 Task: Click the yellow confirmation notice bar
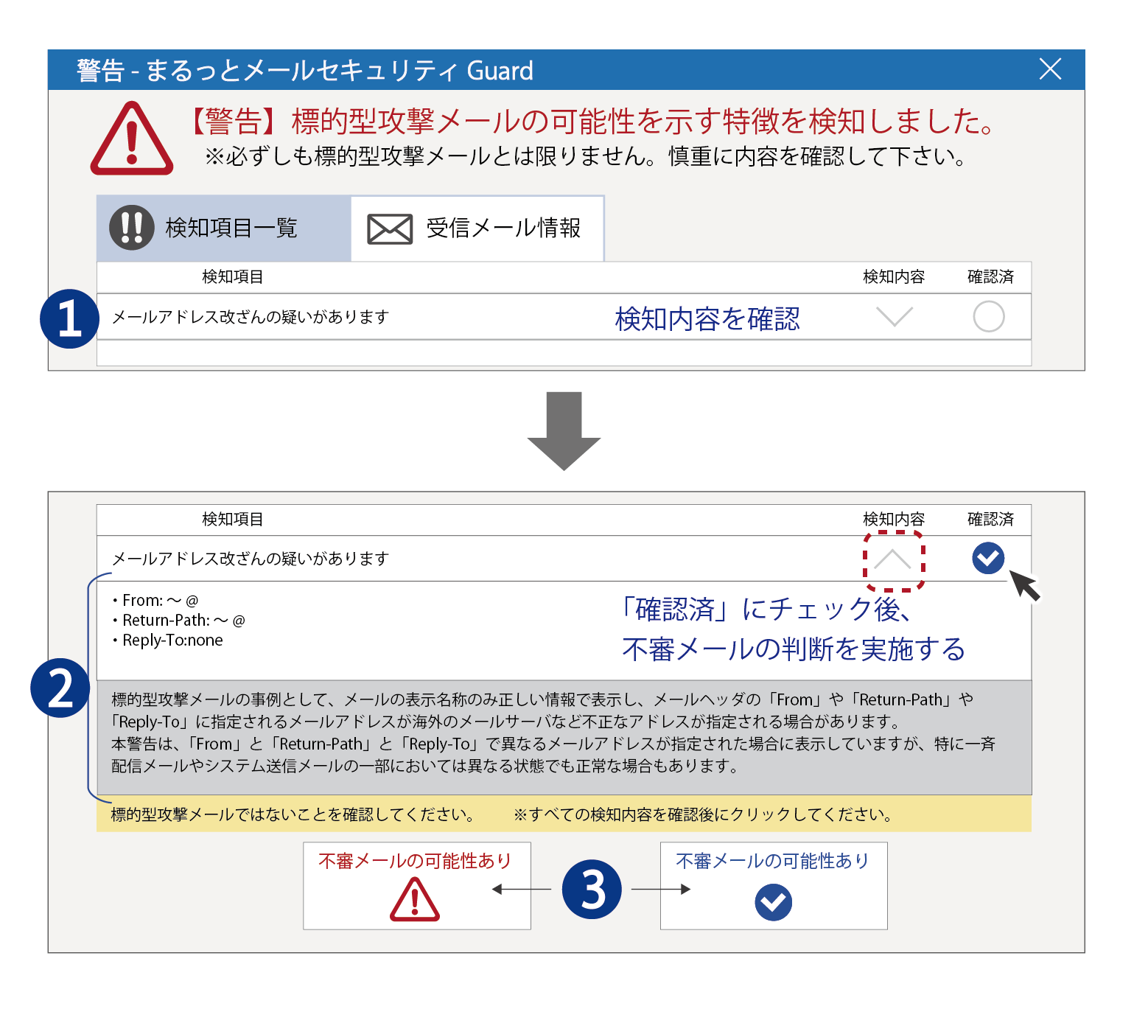tap(564, 814)
